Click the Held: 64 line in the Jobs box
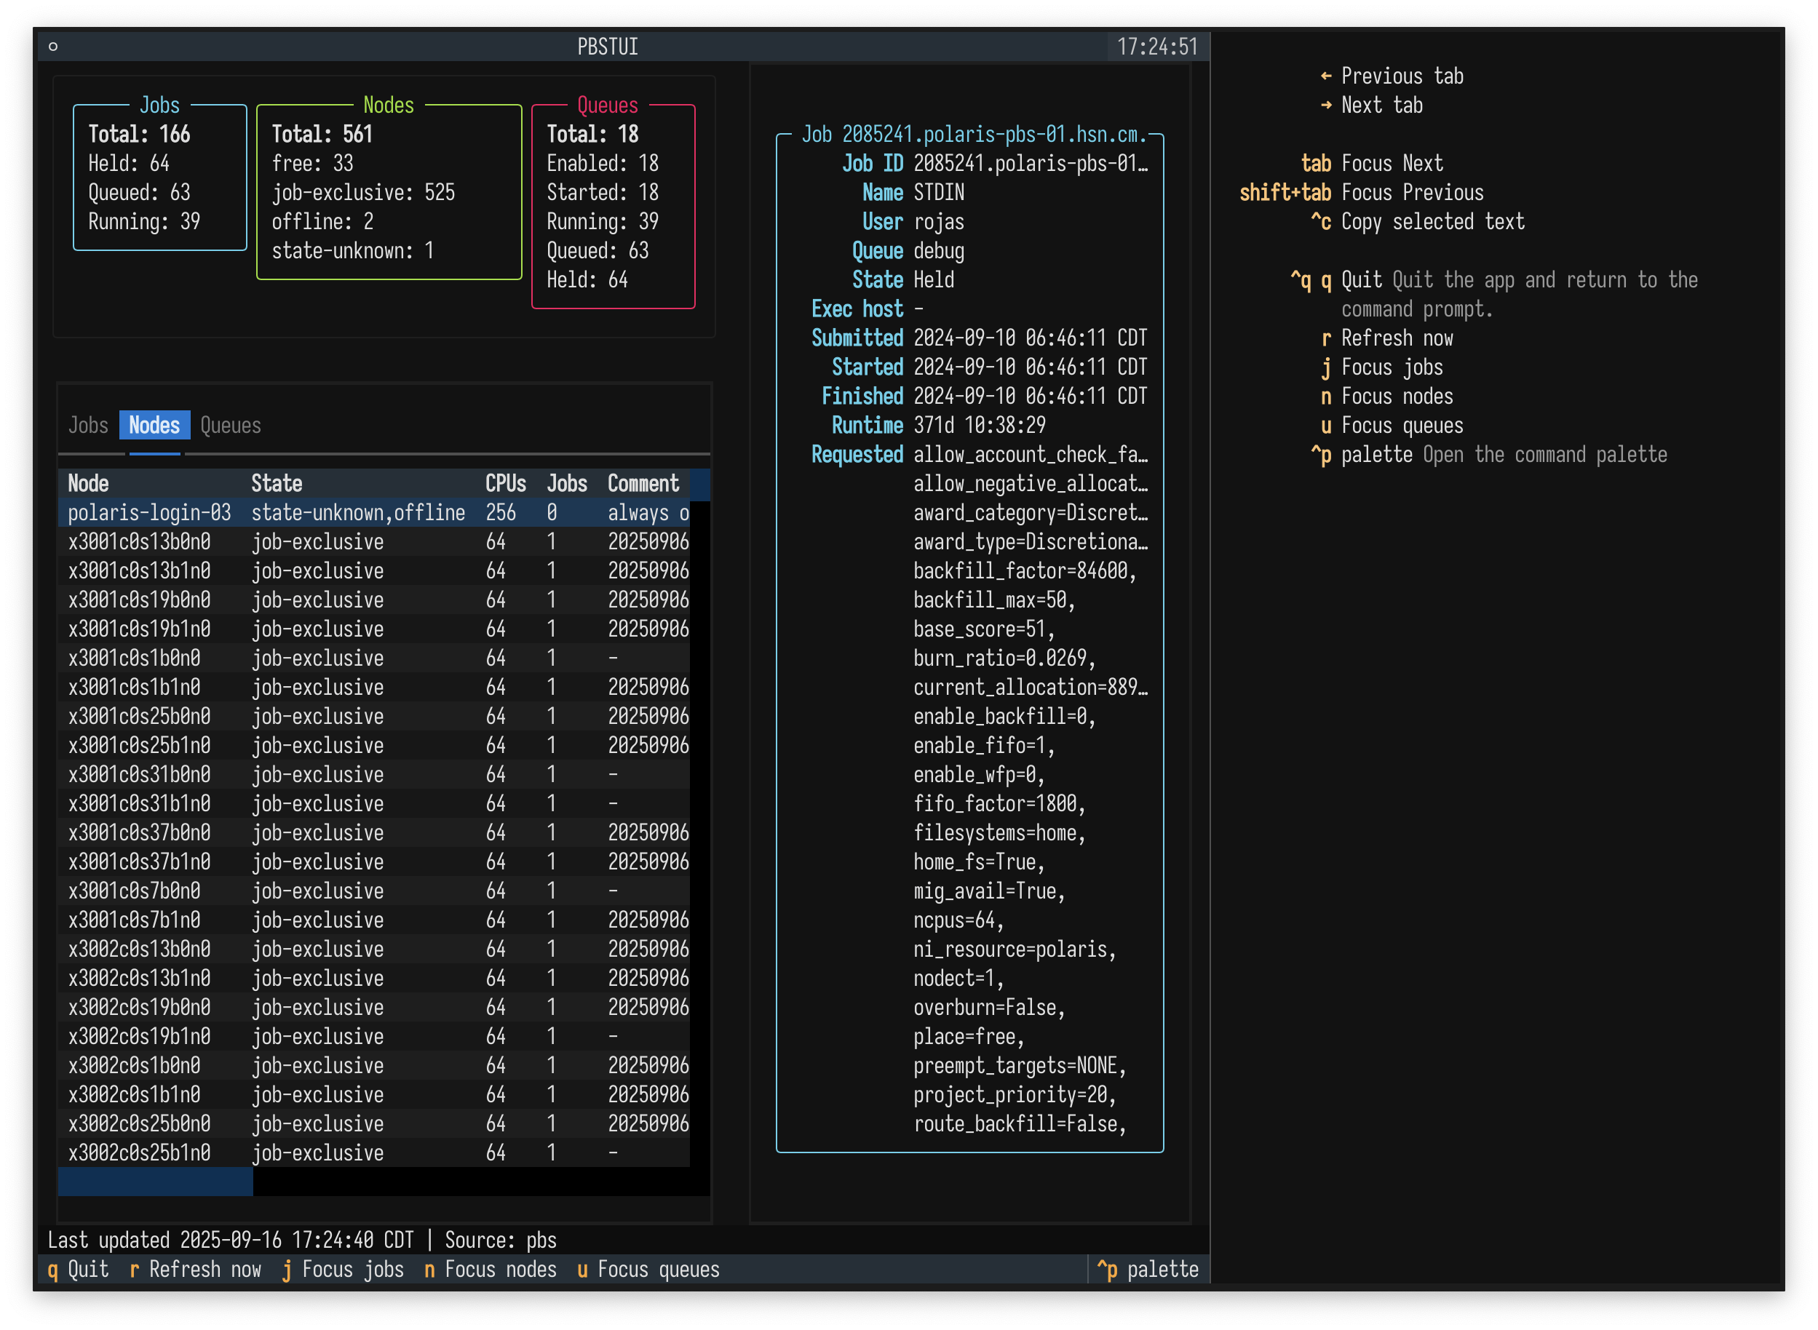The image size is (1818, 1330). coord(129,164)
